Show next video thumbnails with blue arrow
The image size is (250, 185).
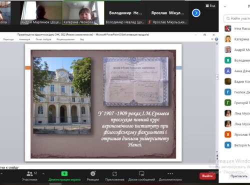[196, 13]
